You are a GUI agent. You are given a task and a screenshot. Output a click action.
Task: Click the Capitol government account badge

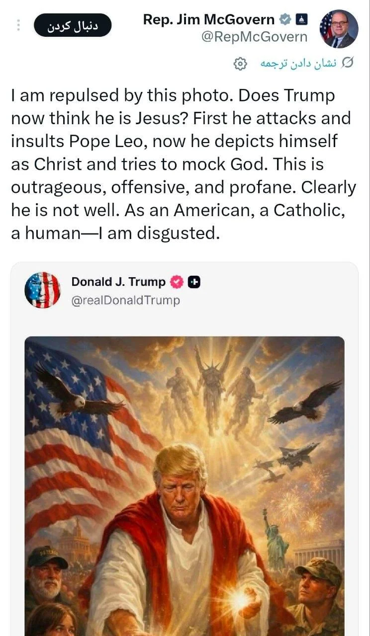coord(301,19)
